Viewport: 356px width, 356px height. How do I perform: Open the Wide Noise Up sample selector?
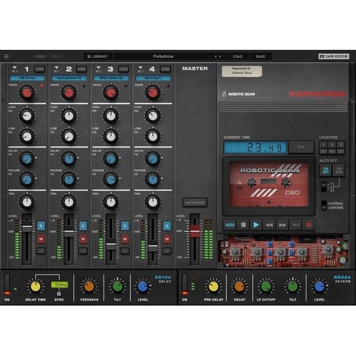[111, 78]
